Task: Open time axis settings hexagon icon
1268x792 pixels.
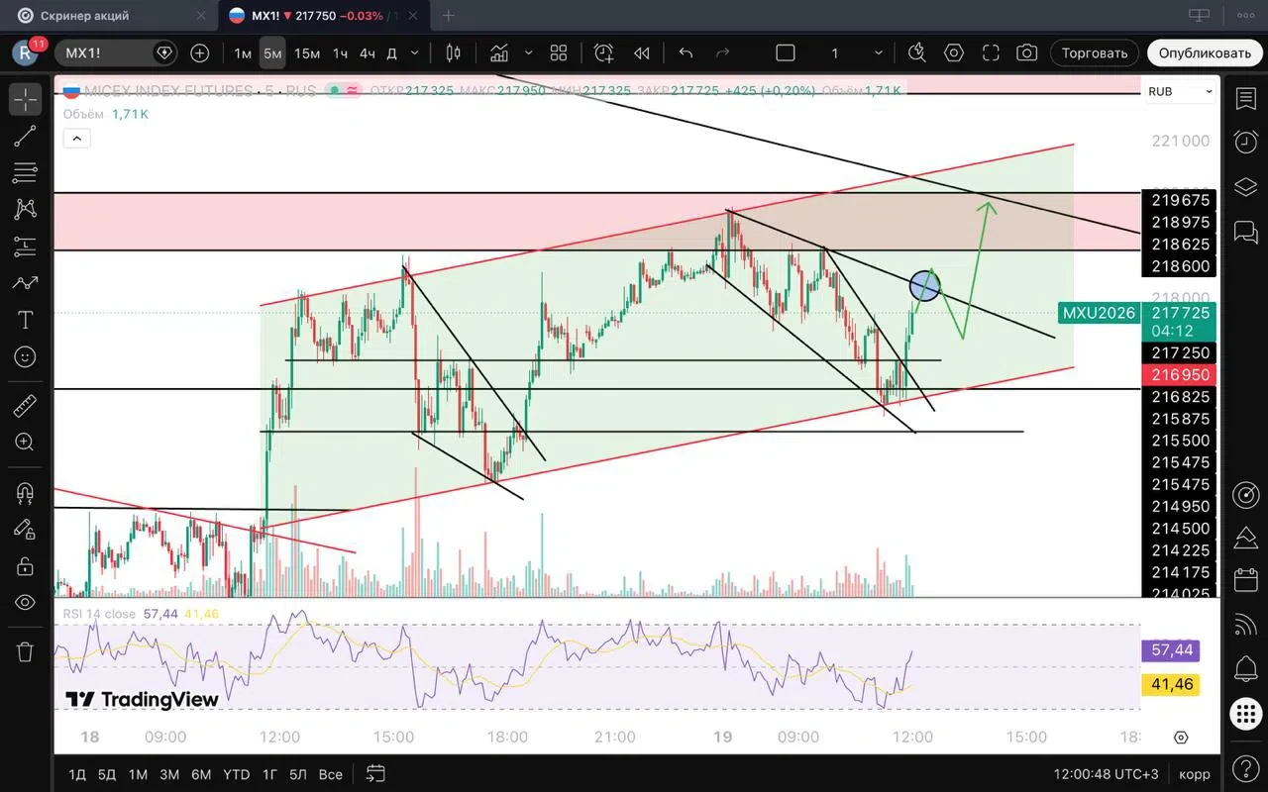Action: [1181, 738]
